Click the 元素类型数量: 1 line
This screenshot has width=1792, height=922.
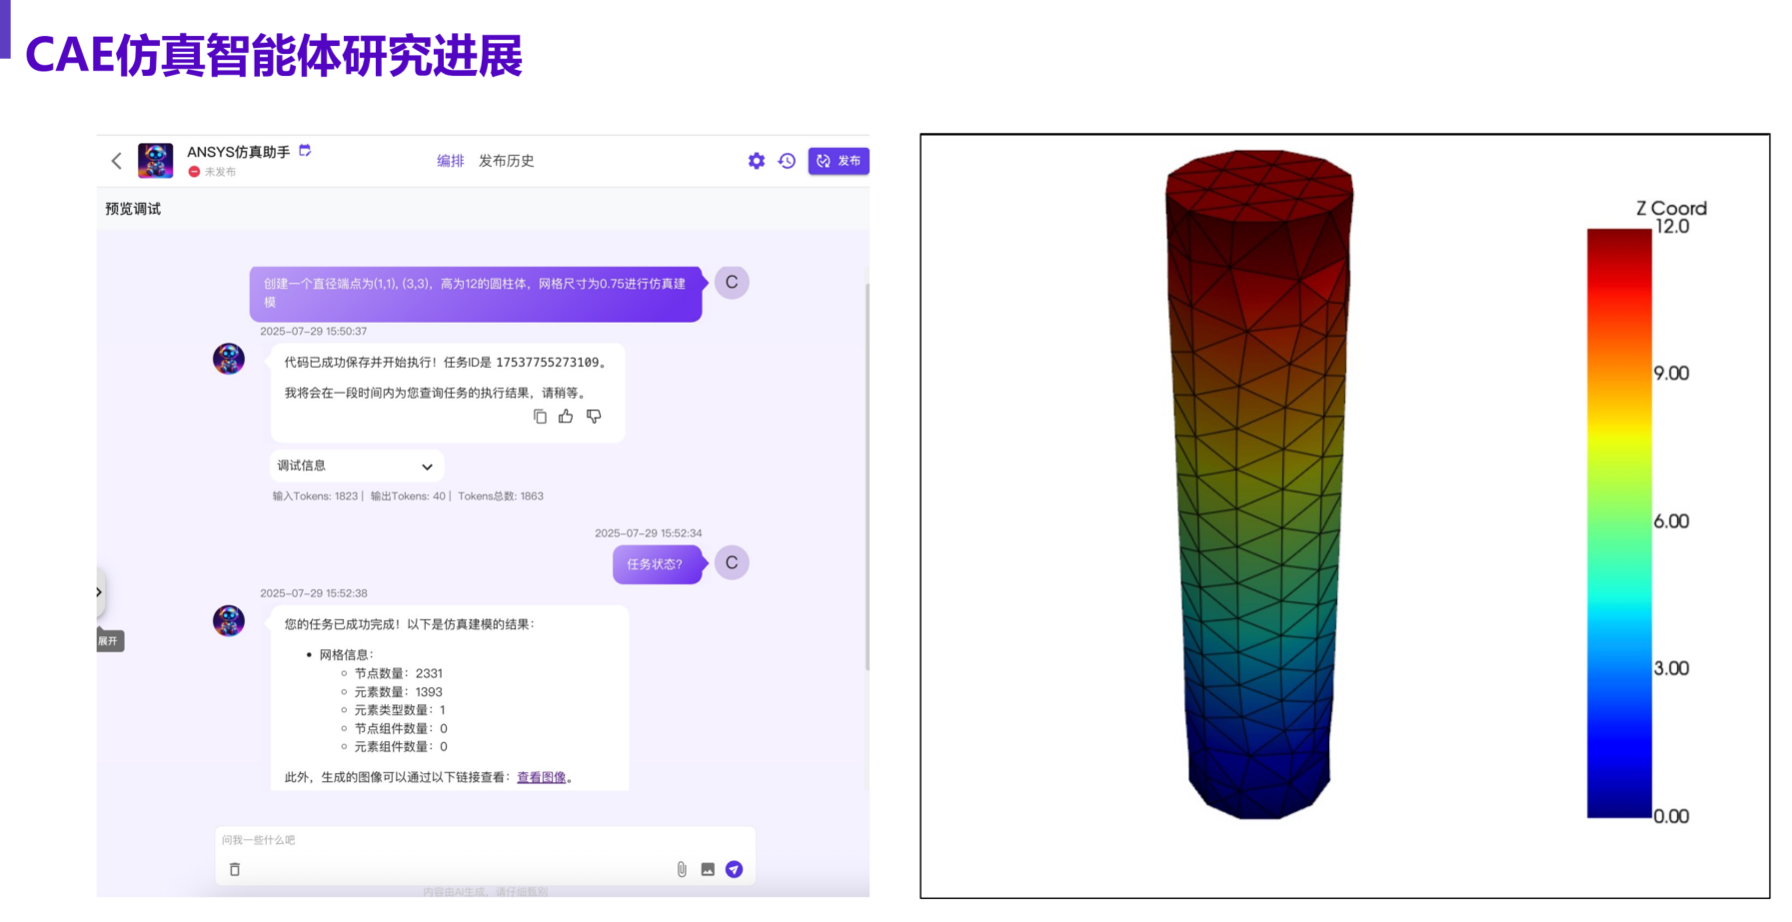click(400, 710)
